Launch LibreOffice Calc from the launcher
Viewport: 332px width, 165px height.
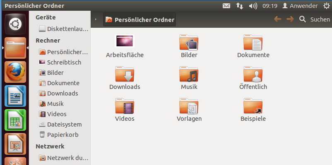click(x=15, y=120)
